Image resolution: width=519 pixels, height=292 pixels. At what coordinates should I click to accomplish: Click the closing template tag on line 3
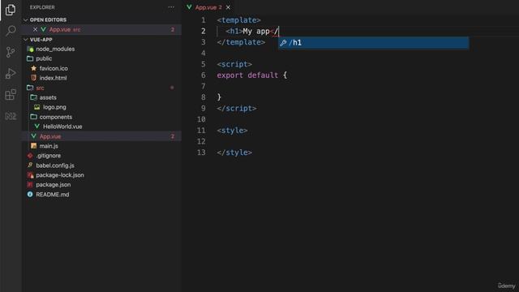(241, 42)
